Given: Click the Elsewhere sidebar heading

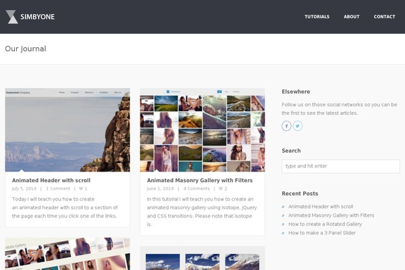Looking at the screenshot, I should 296,92.
